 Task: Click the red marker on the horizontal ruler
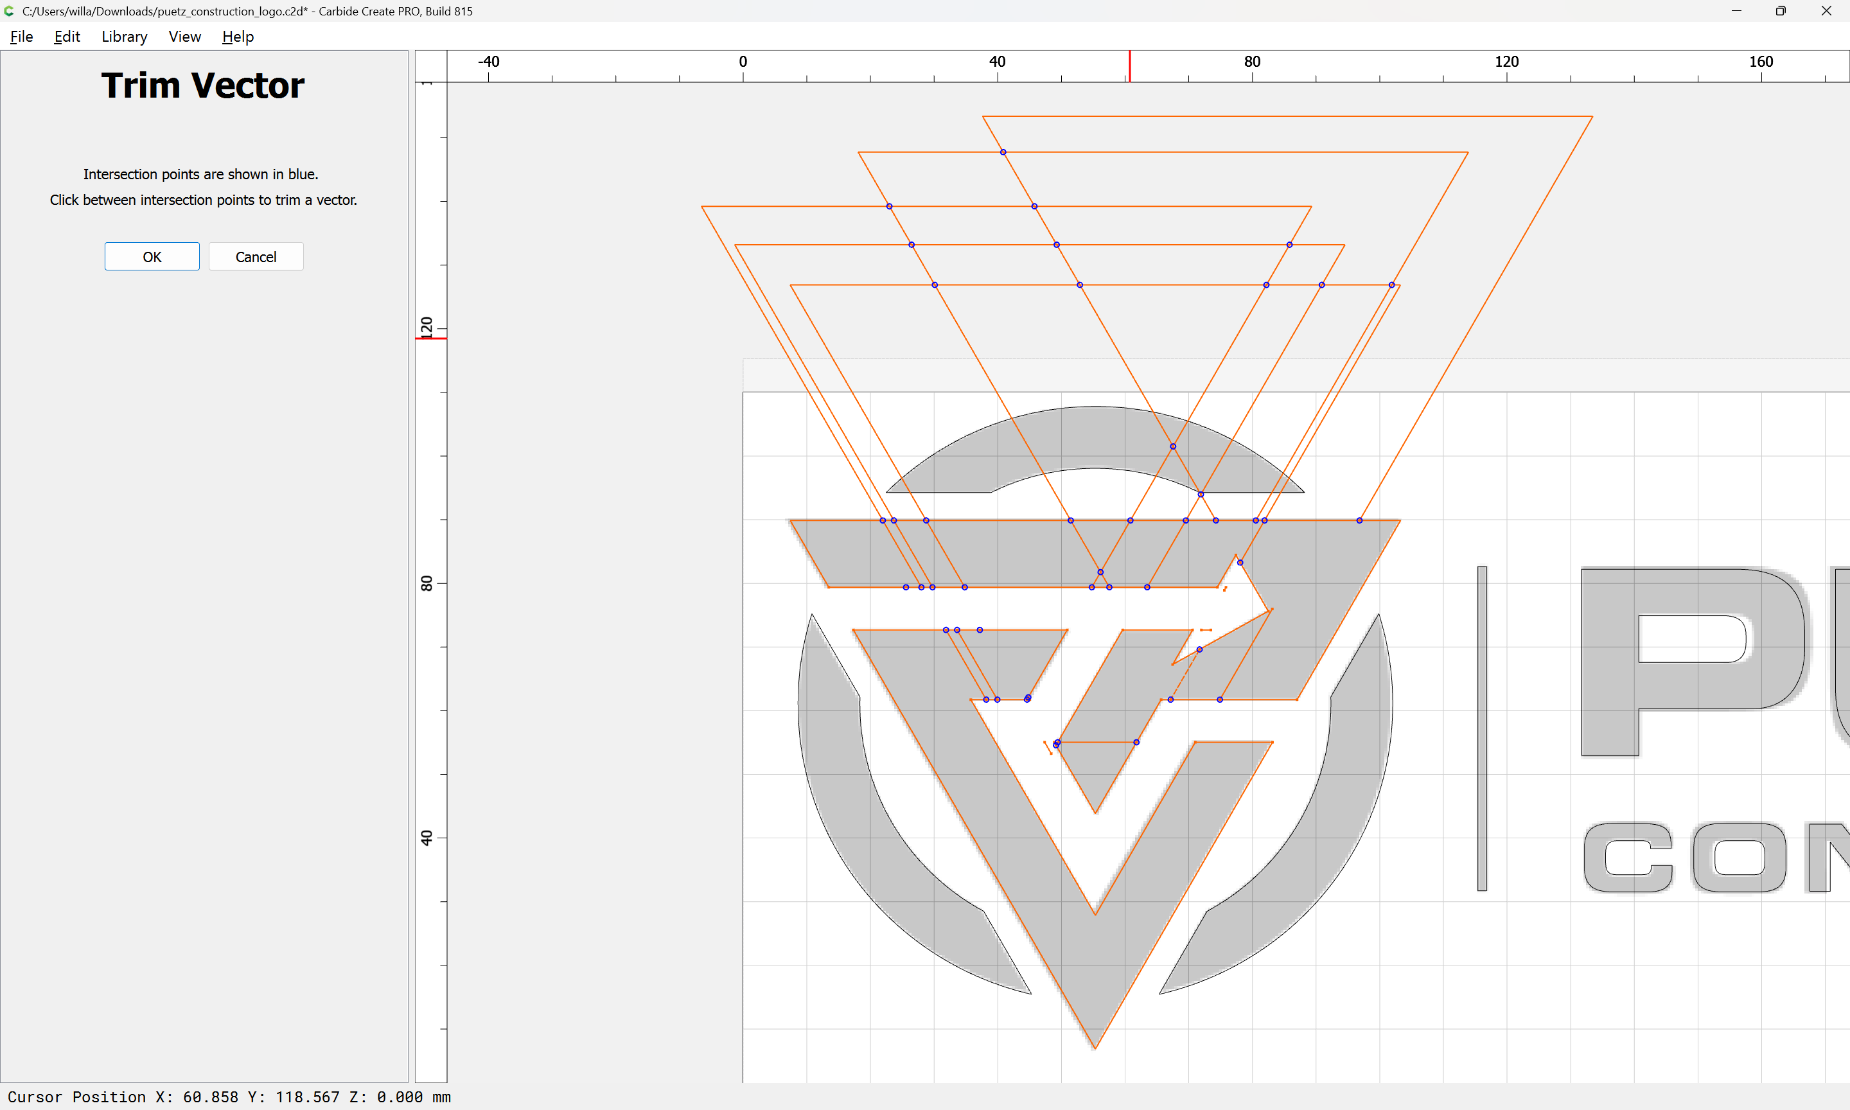(1129, 67)
